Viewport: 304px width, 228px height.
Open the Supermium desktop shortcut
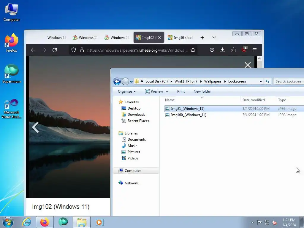(12, 74)
